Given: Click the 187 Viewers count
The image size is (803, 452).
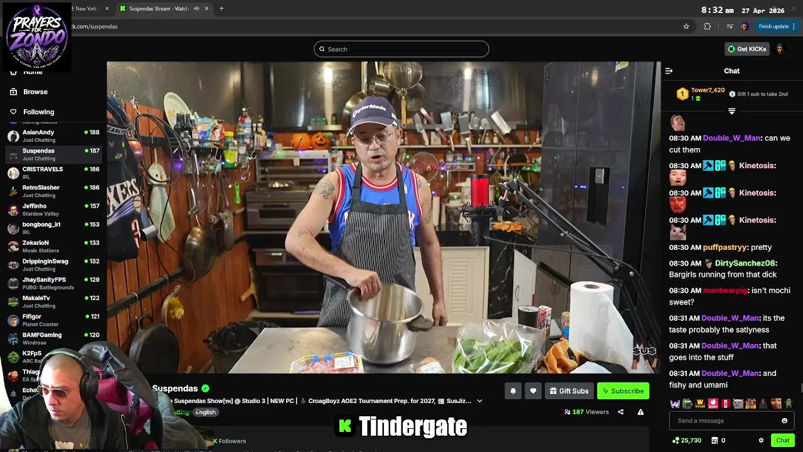Looking at the screenshot, I should pyautogui.click(x=587, y=412).
